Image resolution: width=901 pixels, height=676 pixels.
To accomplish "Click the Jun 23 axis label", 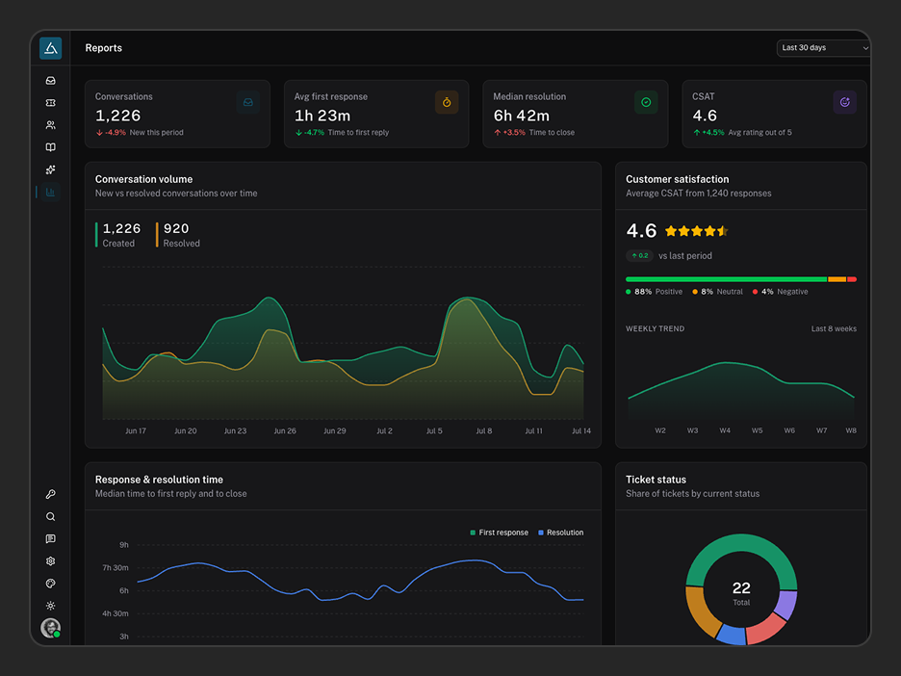I will pyautogui.click(x=235, y=431).
